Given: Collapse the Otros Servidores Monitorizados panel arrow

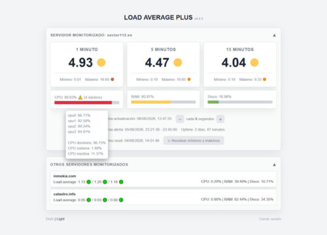Looking at the screenshot, I should pyautogui.click(x=274, y=164).
